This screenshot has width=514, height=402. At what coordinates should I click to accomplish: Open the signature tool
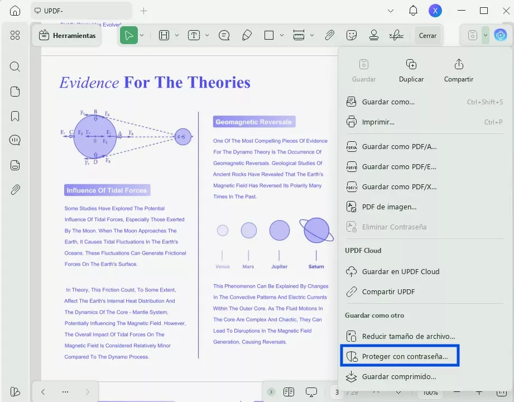(x=396, y=35)
